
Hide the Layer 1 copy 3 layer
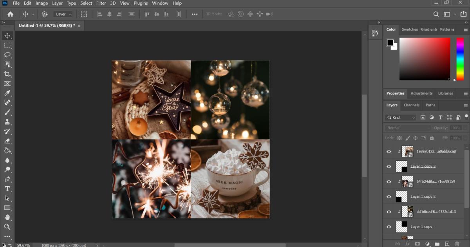tap(389, 167)
